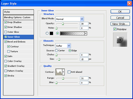Click the black glow color swatch

click(x=51, y=33)
